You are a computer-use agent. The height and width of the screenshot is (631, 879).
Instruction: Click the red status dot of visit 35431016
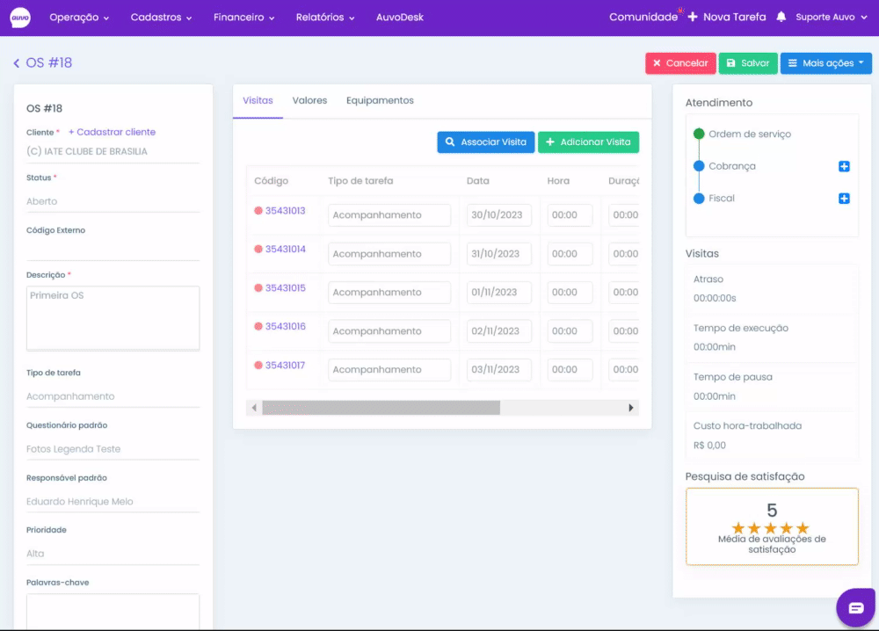click(258, 326)
